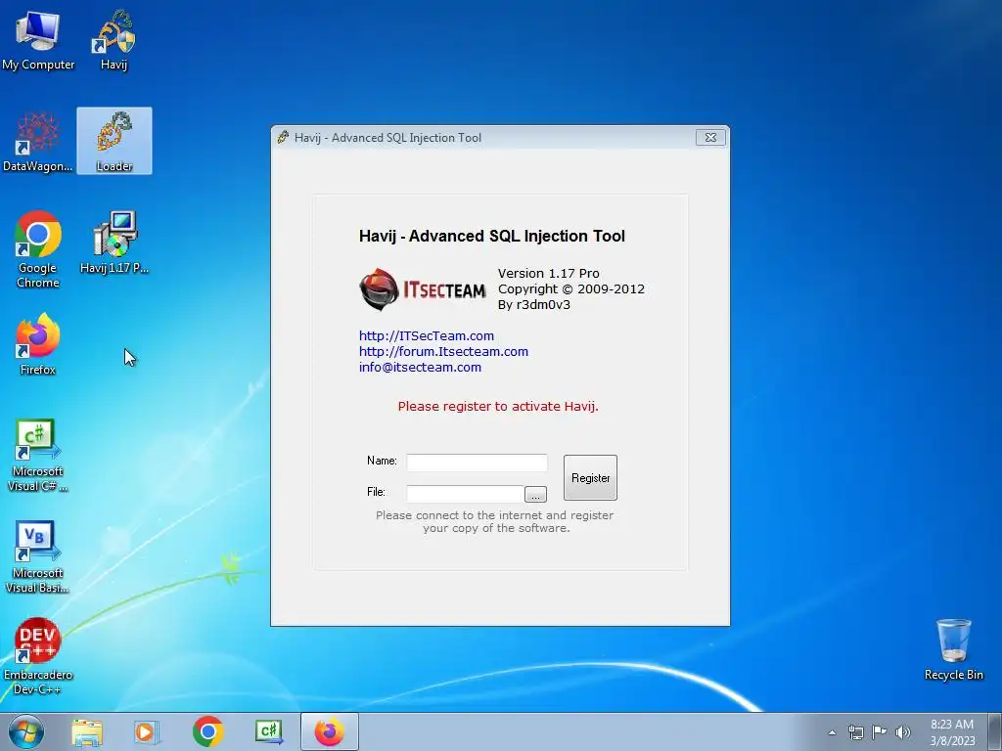Open the Windows Start menu

click(26, 731)
